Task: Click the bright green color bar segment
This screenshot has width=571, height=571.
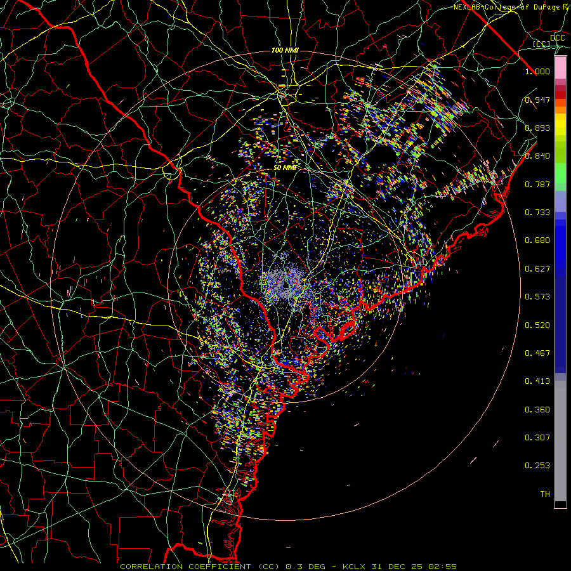Action: [x=560, y=173]
